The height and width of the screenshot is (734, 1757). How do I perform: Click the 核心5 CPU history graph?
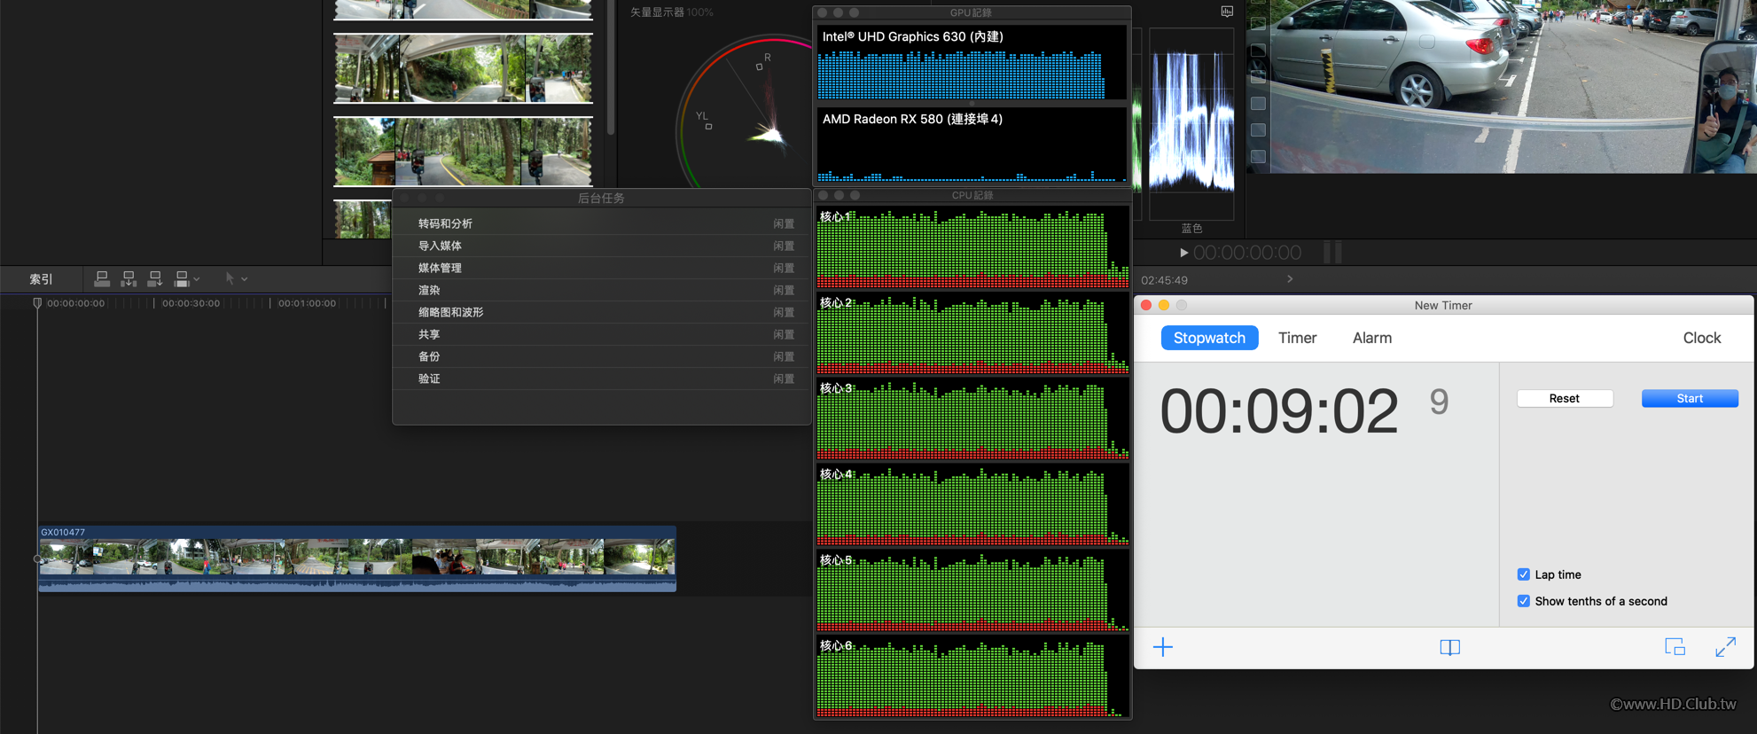pos(972,591)
